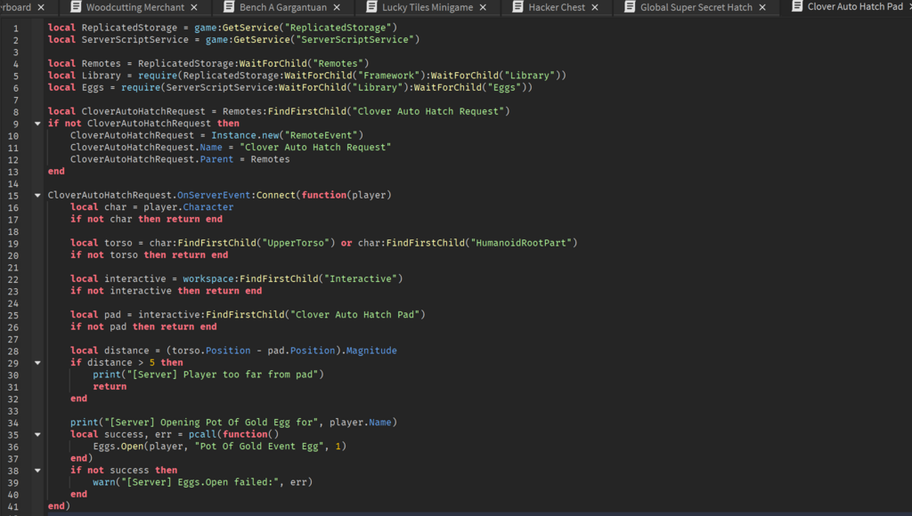Screen dimensions: 912x516
Task: Collapse the pcall function block at line 35
Action: click(37, 435)
